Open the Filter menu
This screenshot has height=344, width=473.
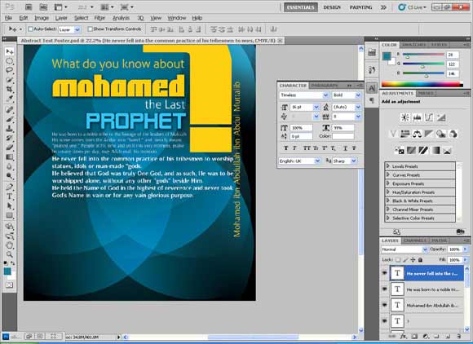(99, 18)
